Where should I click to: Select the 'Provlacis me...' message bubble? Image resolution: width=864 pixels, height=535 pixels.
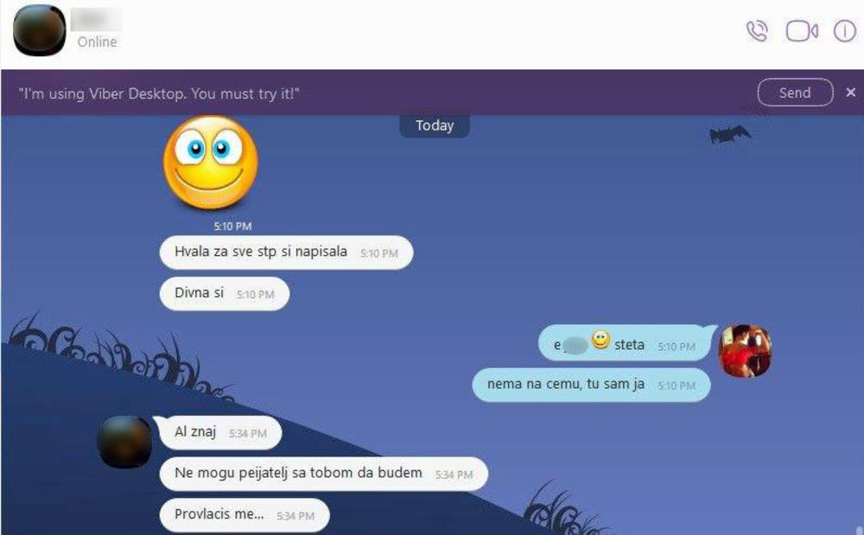tap(245, 514)
